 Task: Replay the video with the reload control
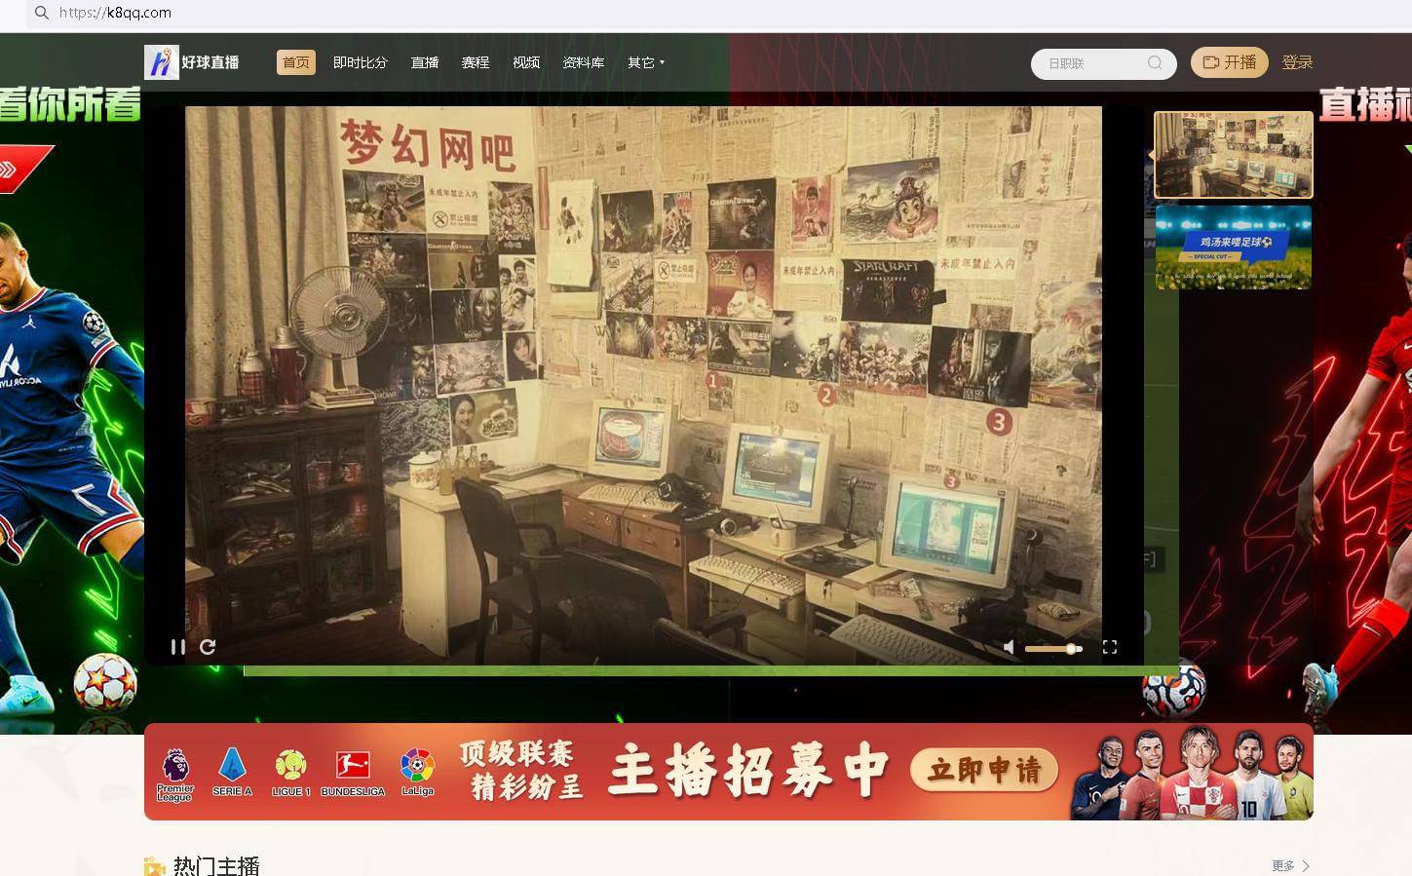coord(208,647)
